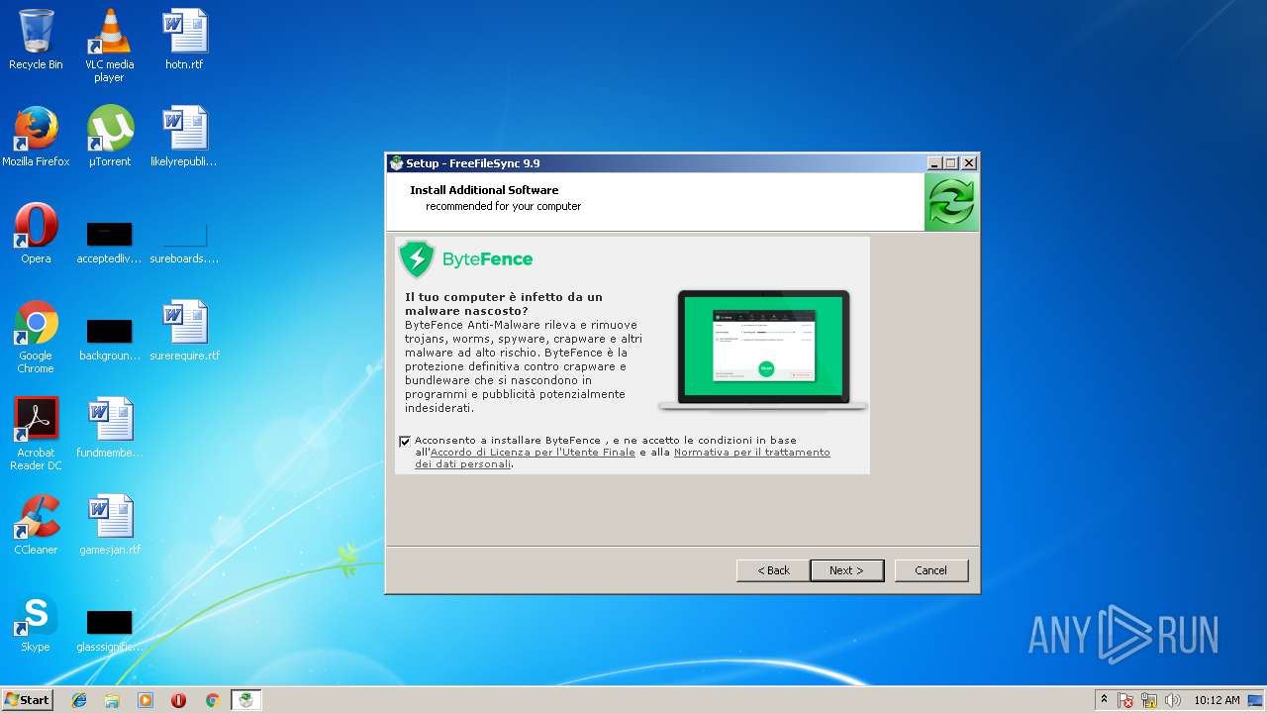1267x713 pixels.
Task: Click the setup window title icon
Action: [396, 163]
